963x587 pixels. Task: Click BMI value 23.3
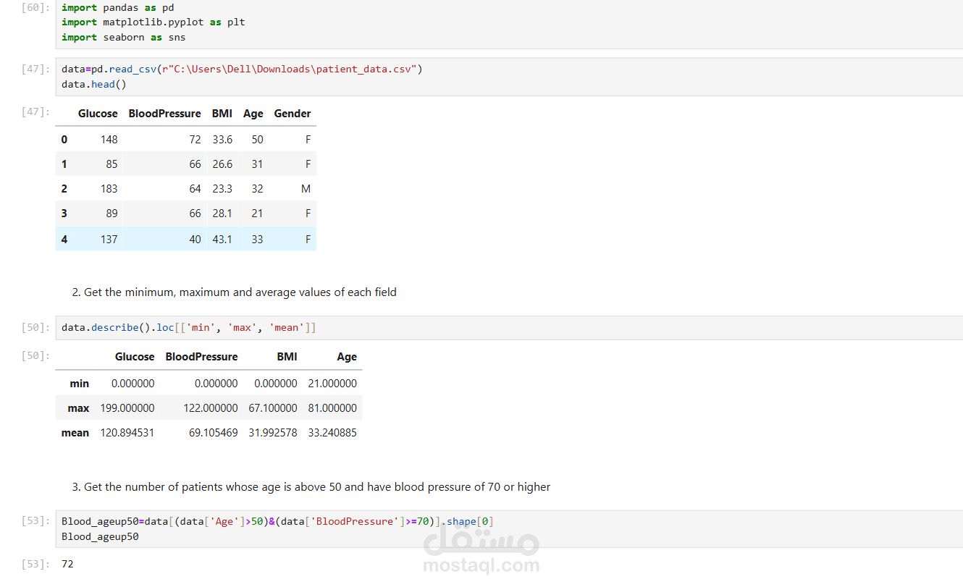coord(222,189)
